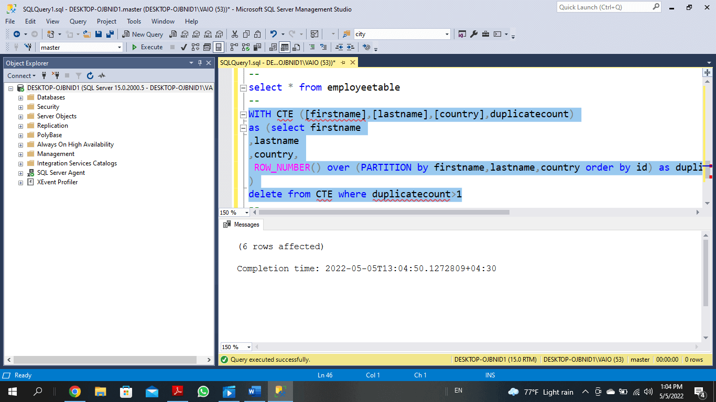Image resolution: width=716 pixels, height=402 pixels.
Task: Click the editor horizontal scrollbar
Action: pyautogui.click(x=384, y=213)
